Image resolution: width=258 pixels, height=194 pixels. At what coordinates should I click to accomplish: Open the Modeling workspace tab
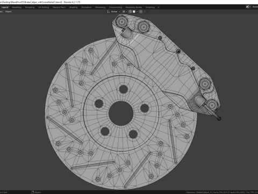click(17, 8)
